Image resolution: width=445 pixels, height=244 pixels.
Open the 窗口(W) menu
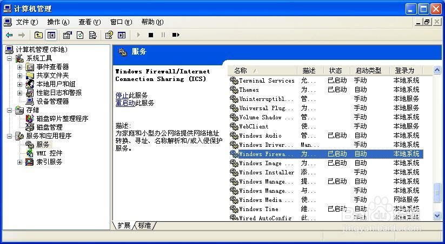point(121,22)
